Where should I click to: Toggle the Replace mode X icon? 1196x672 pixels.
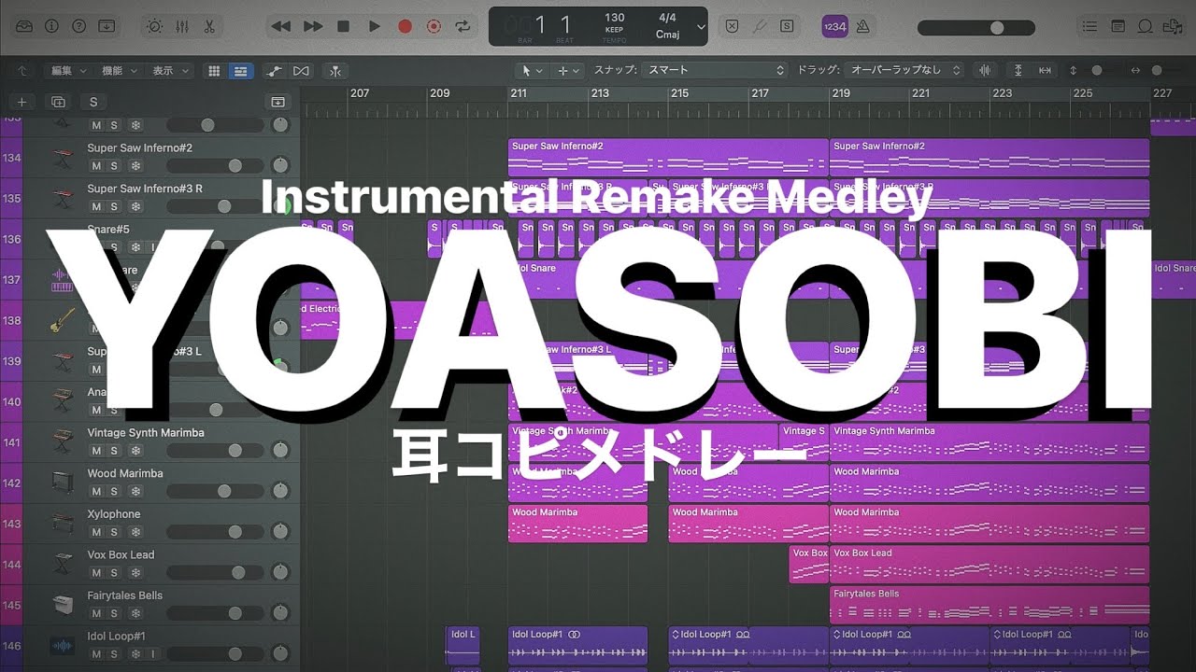[733, 27]
